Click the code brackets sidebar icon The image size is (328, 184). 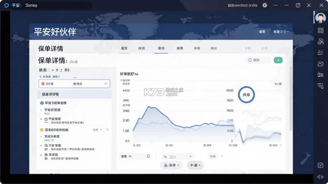[320, 177]
